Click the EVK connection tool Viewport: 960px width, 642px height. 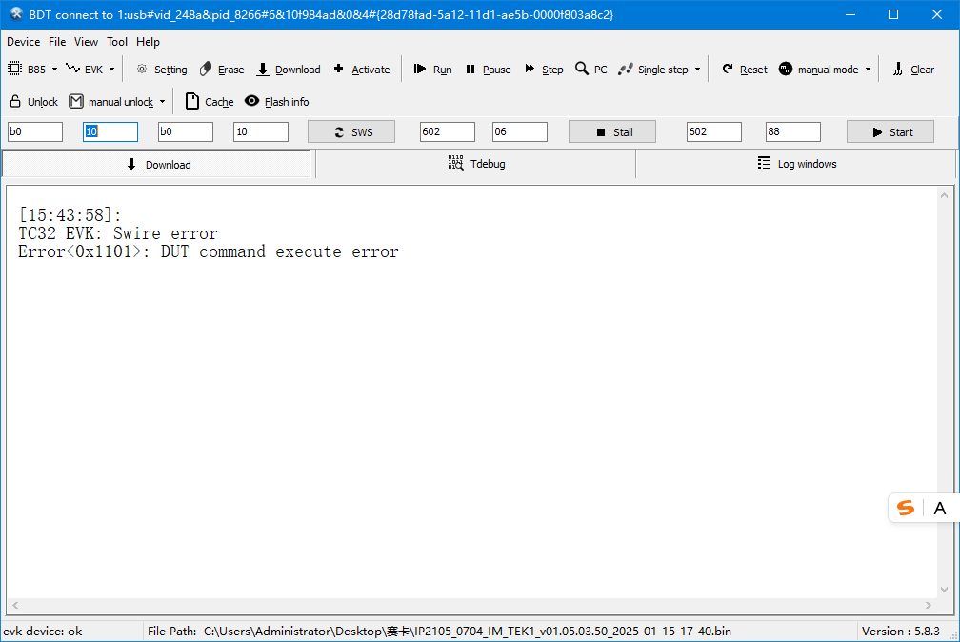point(85,70)
